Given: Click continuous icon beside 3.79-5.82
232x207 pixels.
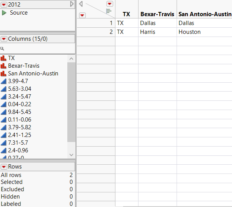Looking at the screenshot, I should pos(3,127).
